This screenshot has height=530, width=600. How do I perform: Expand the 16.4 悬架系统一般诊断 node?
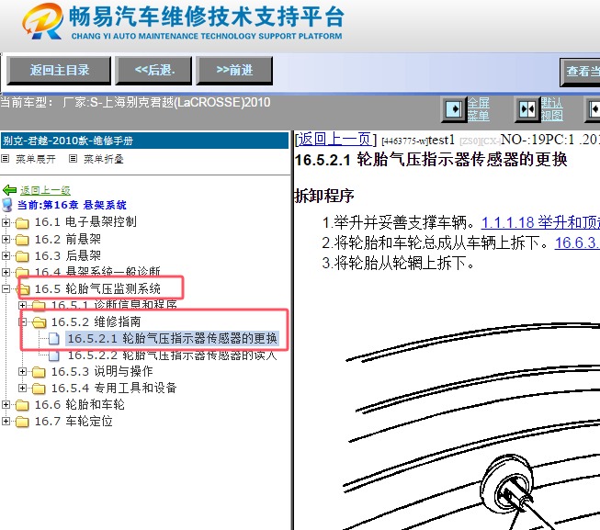(6, 272)
